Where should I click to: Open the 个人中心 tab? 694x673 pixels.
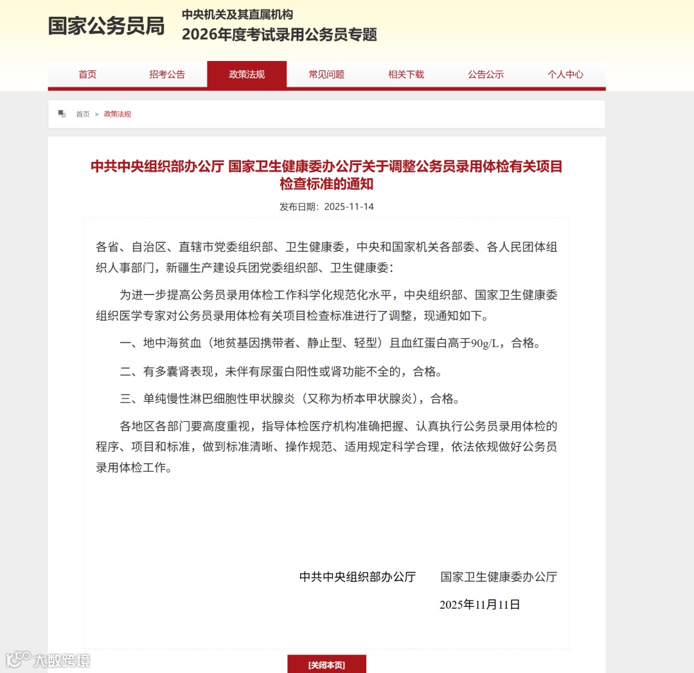564,74
